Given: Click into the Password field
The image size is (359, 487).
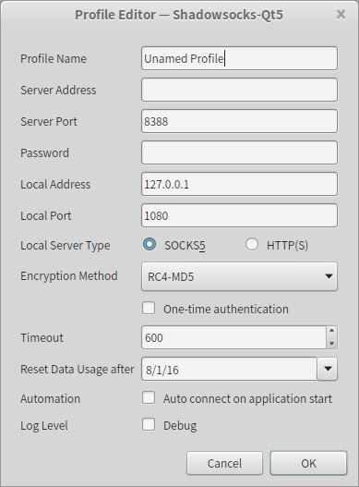Looking at the screenshot, I should pyautogui.click(x=239, y=152).
